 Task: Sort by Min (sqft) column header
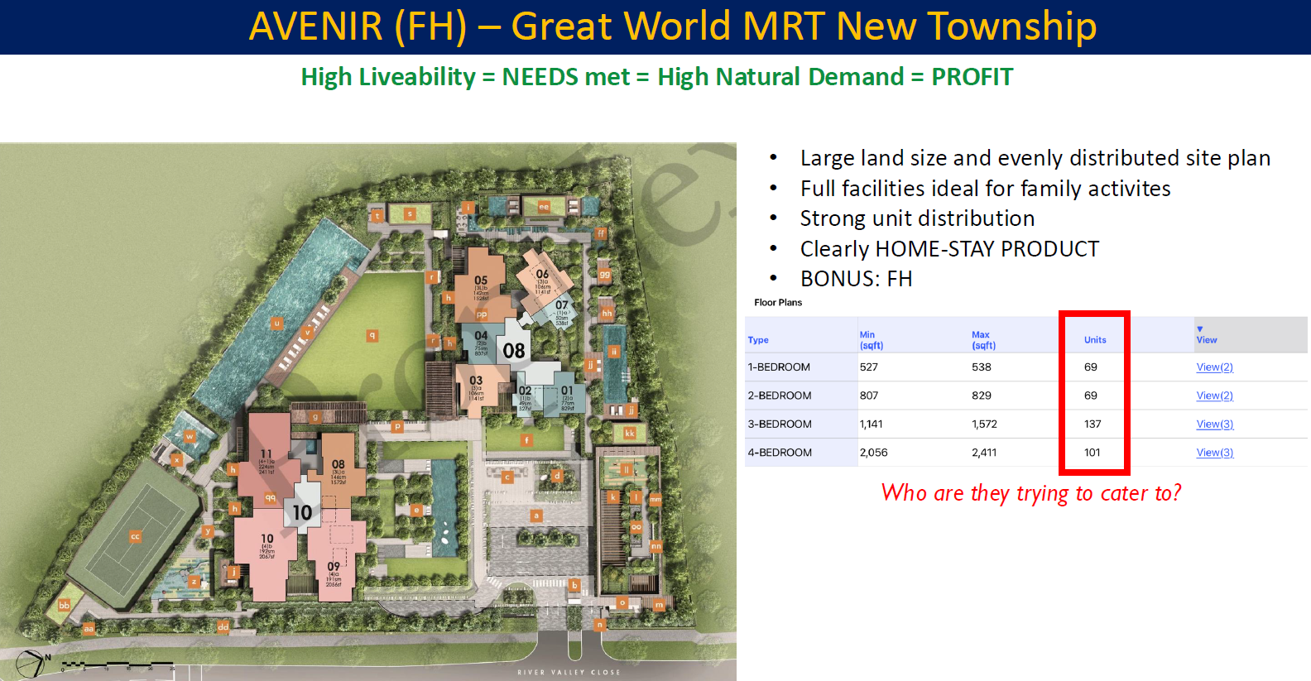pyautogui.click(x=872, y=340)
